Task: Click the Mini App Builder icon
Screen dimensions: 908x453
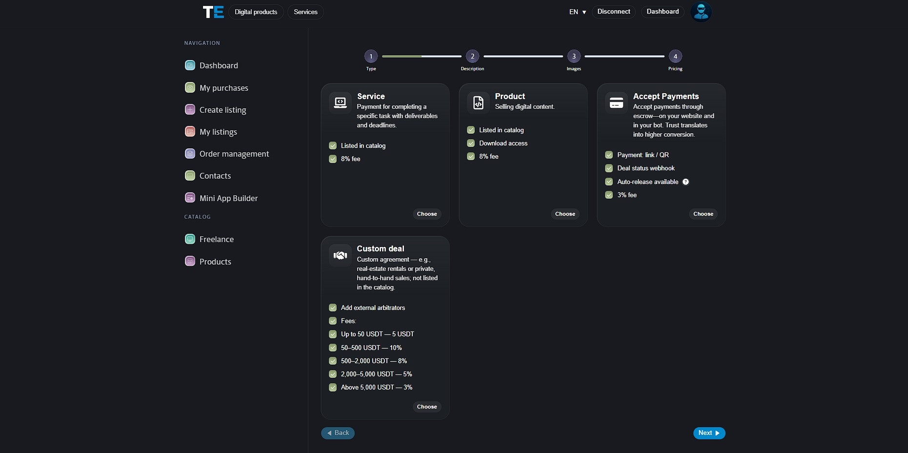Action: (x=190, y=198)
